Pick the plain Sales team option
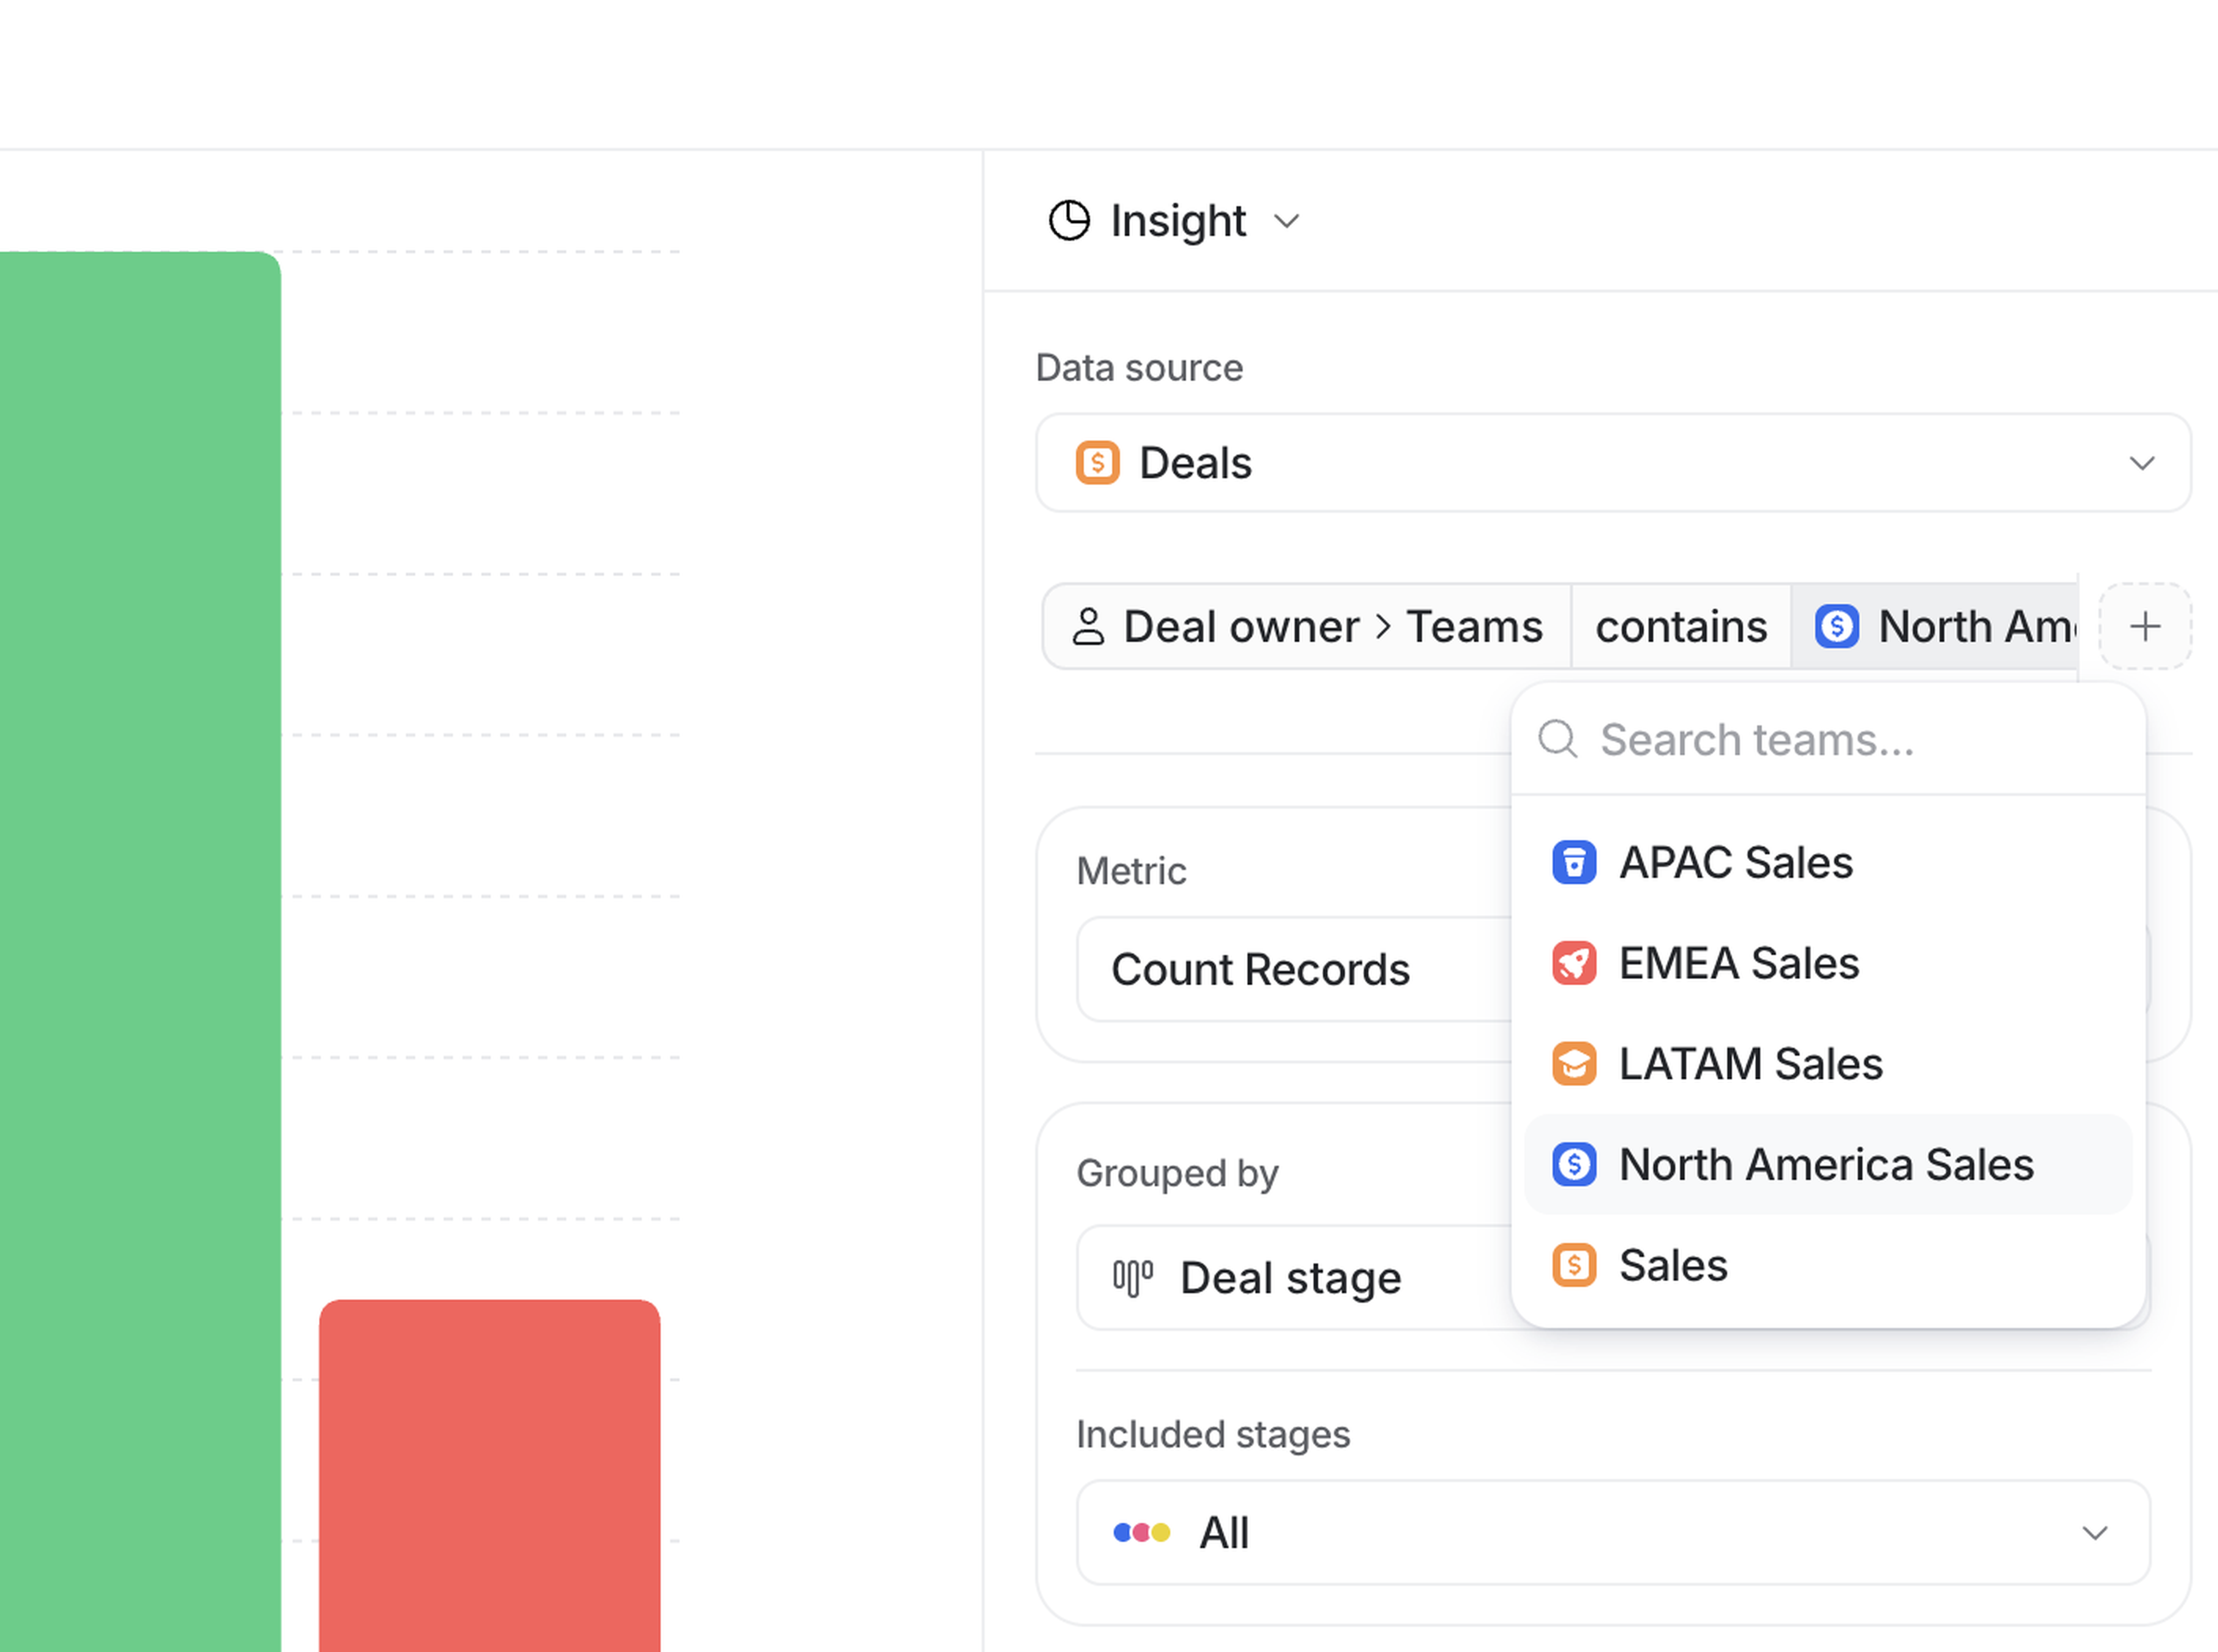 tap(1673, 1265)
